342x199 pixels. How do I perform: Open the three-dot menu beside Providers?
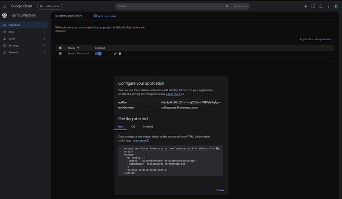(45, 25)
